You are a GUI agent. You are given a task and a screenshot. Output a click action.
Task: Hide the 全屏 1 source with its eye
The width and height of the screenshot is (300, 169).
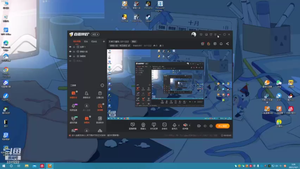tap(70, 47)
